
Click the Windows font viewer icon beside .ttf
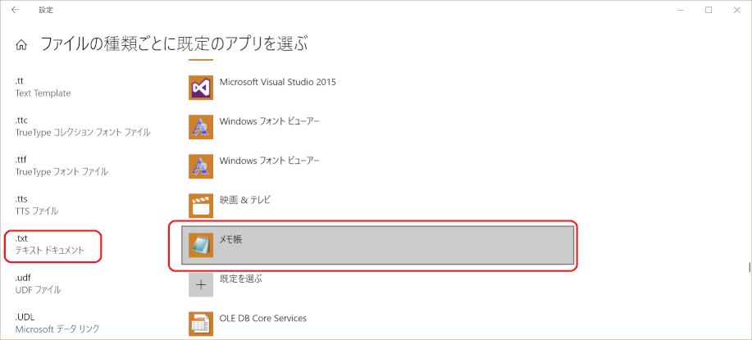click(201, 166)
